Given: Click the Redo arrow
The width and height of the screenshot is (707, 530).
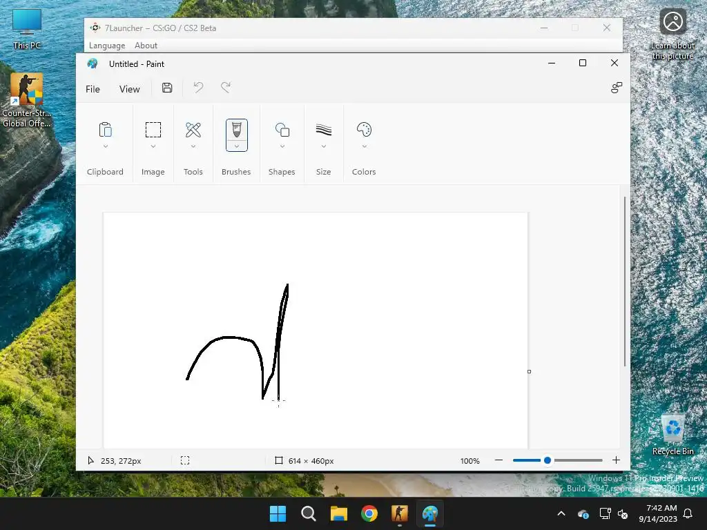Looking at the screenshot, I should point(226,88).
